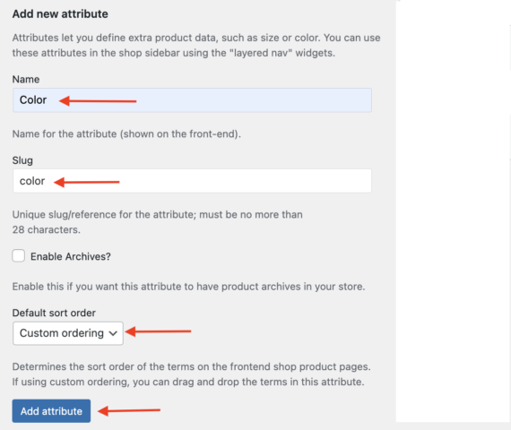Click the red arrow pointing at Name field
Viewport: 511px width, 430px height.
click(x=98, y=100)
